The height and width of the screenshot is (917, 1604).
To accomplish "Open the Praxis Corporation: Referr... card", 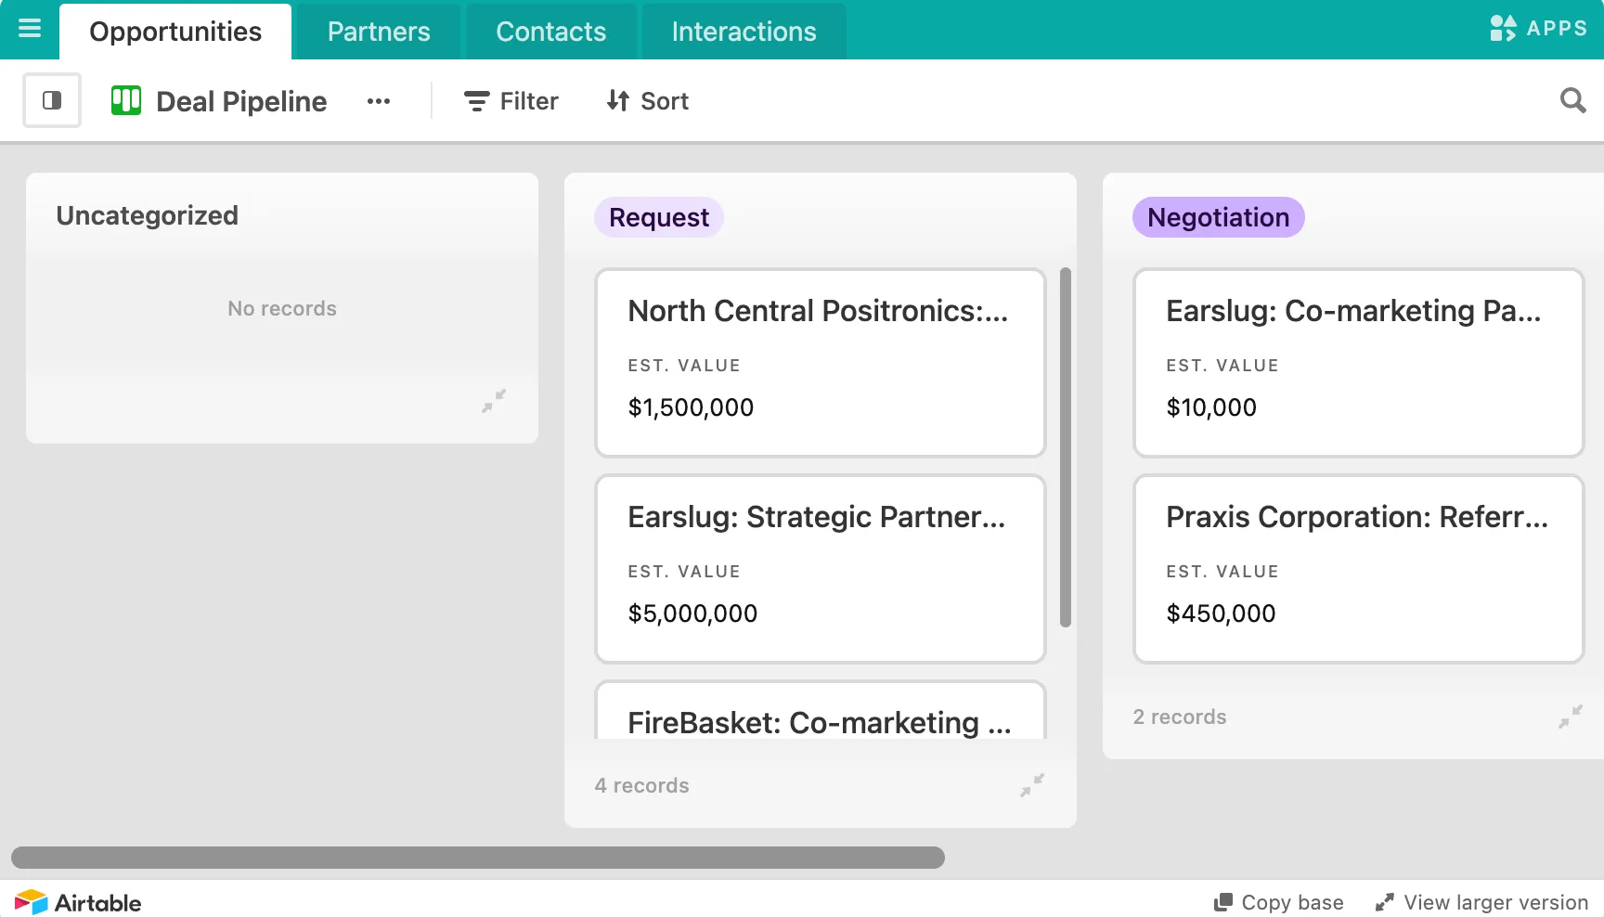I will pos(1359,569).
